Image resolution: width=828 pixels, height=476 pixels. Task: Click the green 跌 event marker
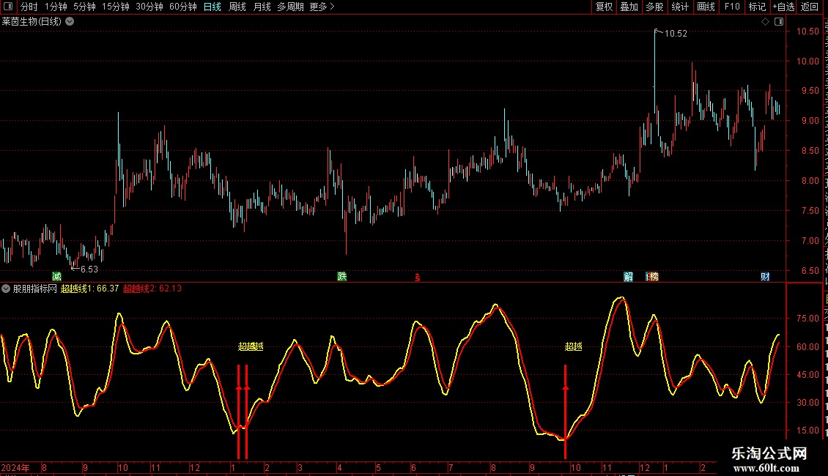pyautogui.click(x=342, y=277)
